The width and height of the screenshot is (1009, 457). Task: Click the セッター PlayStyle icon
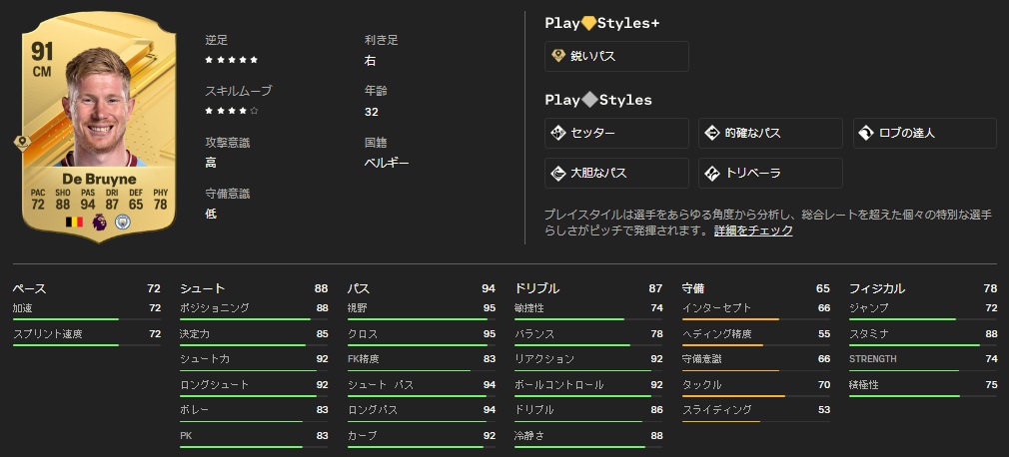[559, 134]
